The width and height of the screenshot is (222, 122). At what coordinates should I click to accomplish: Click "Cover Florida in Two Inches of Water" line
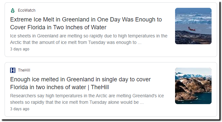(x=58, y=27)
